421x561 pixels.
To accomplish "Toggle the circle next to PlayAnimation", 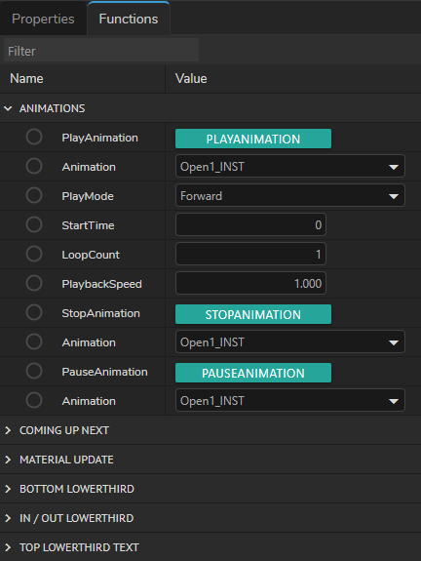I will tap(34, 137).
